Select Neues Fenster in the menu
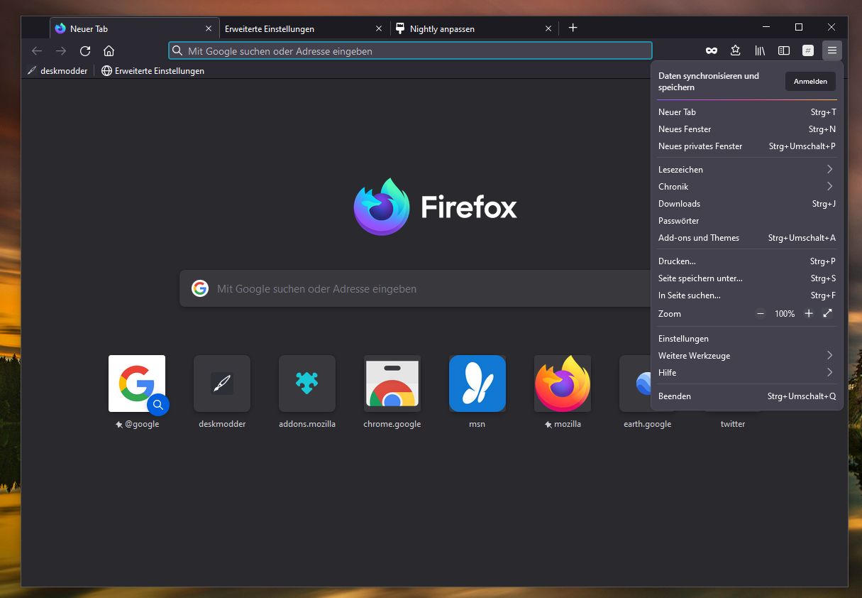This screenshot has width=862, height=598. point(747,129)
